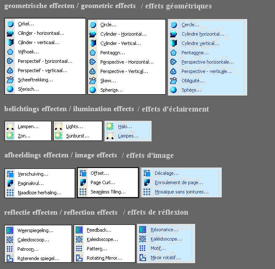The image size is (275, 269).
Task: Select the Spherize... menu entry
Action: tap(111, 90)
